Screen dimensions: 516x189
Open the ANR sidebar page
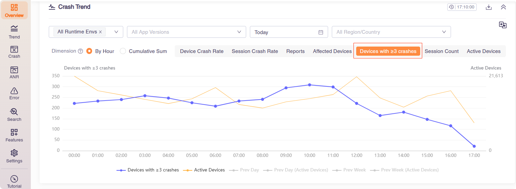click(14, 73)
